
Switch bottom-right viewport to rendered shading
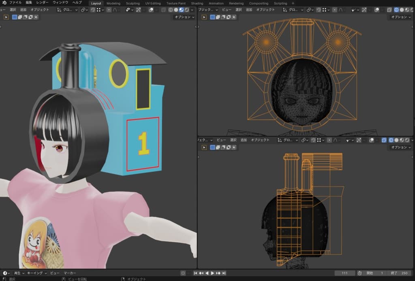[407, 140]
